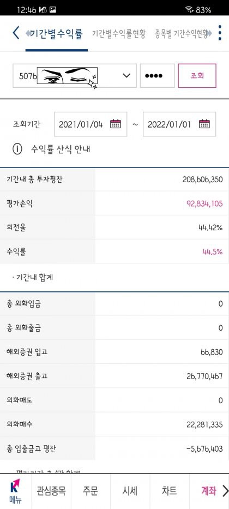Tap the scroll-left arrows beside tabs
This screenshot has width=229, height=509.
point(28,33)
